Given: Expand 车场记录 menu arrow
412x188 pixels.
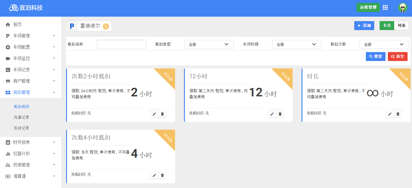Looking at the screenshot, I should pos(54,70).
